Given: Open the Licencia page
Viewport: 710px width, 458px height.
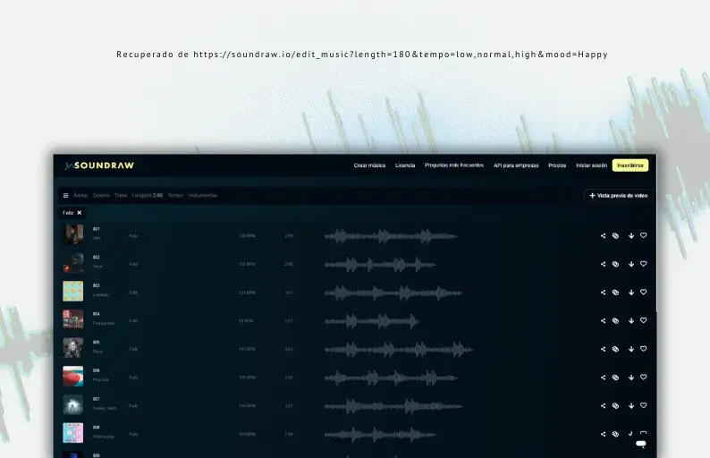Looking at the screenshot, I should (405, 165).
